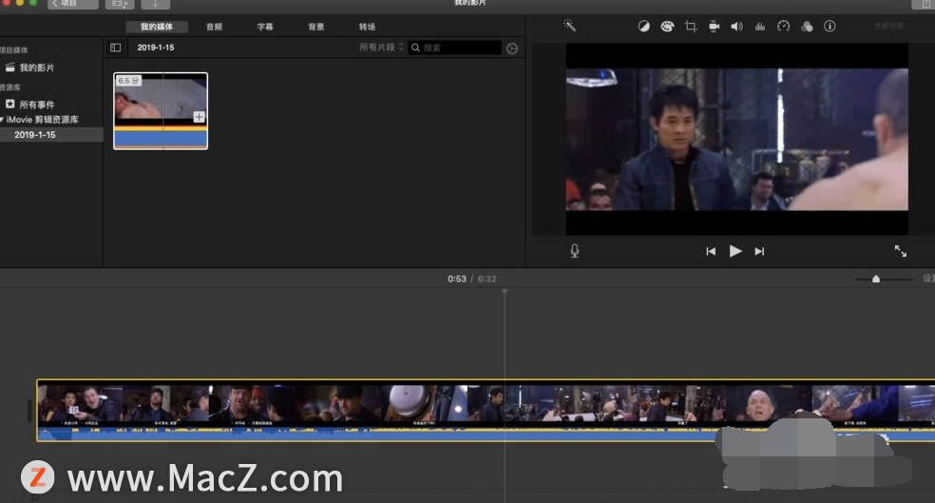The height and width of the screenshot is (503, 935).
Task: Click the voiceover microphone icon
Action: (575, 251)
